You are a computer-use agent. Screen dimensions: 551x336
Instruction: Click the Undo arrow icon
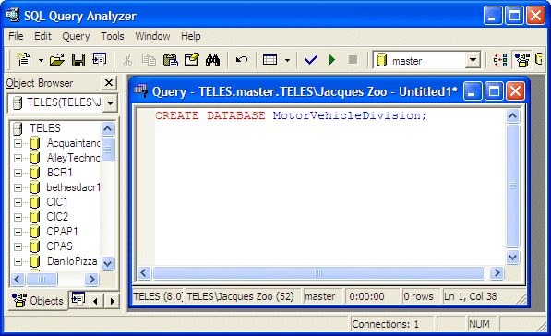pos(242,60)
